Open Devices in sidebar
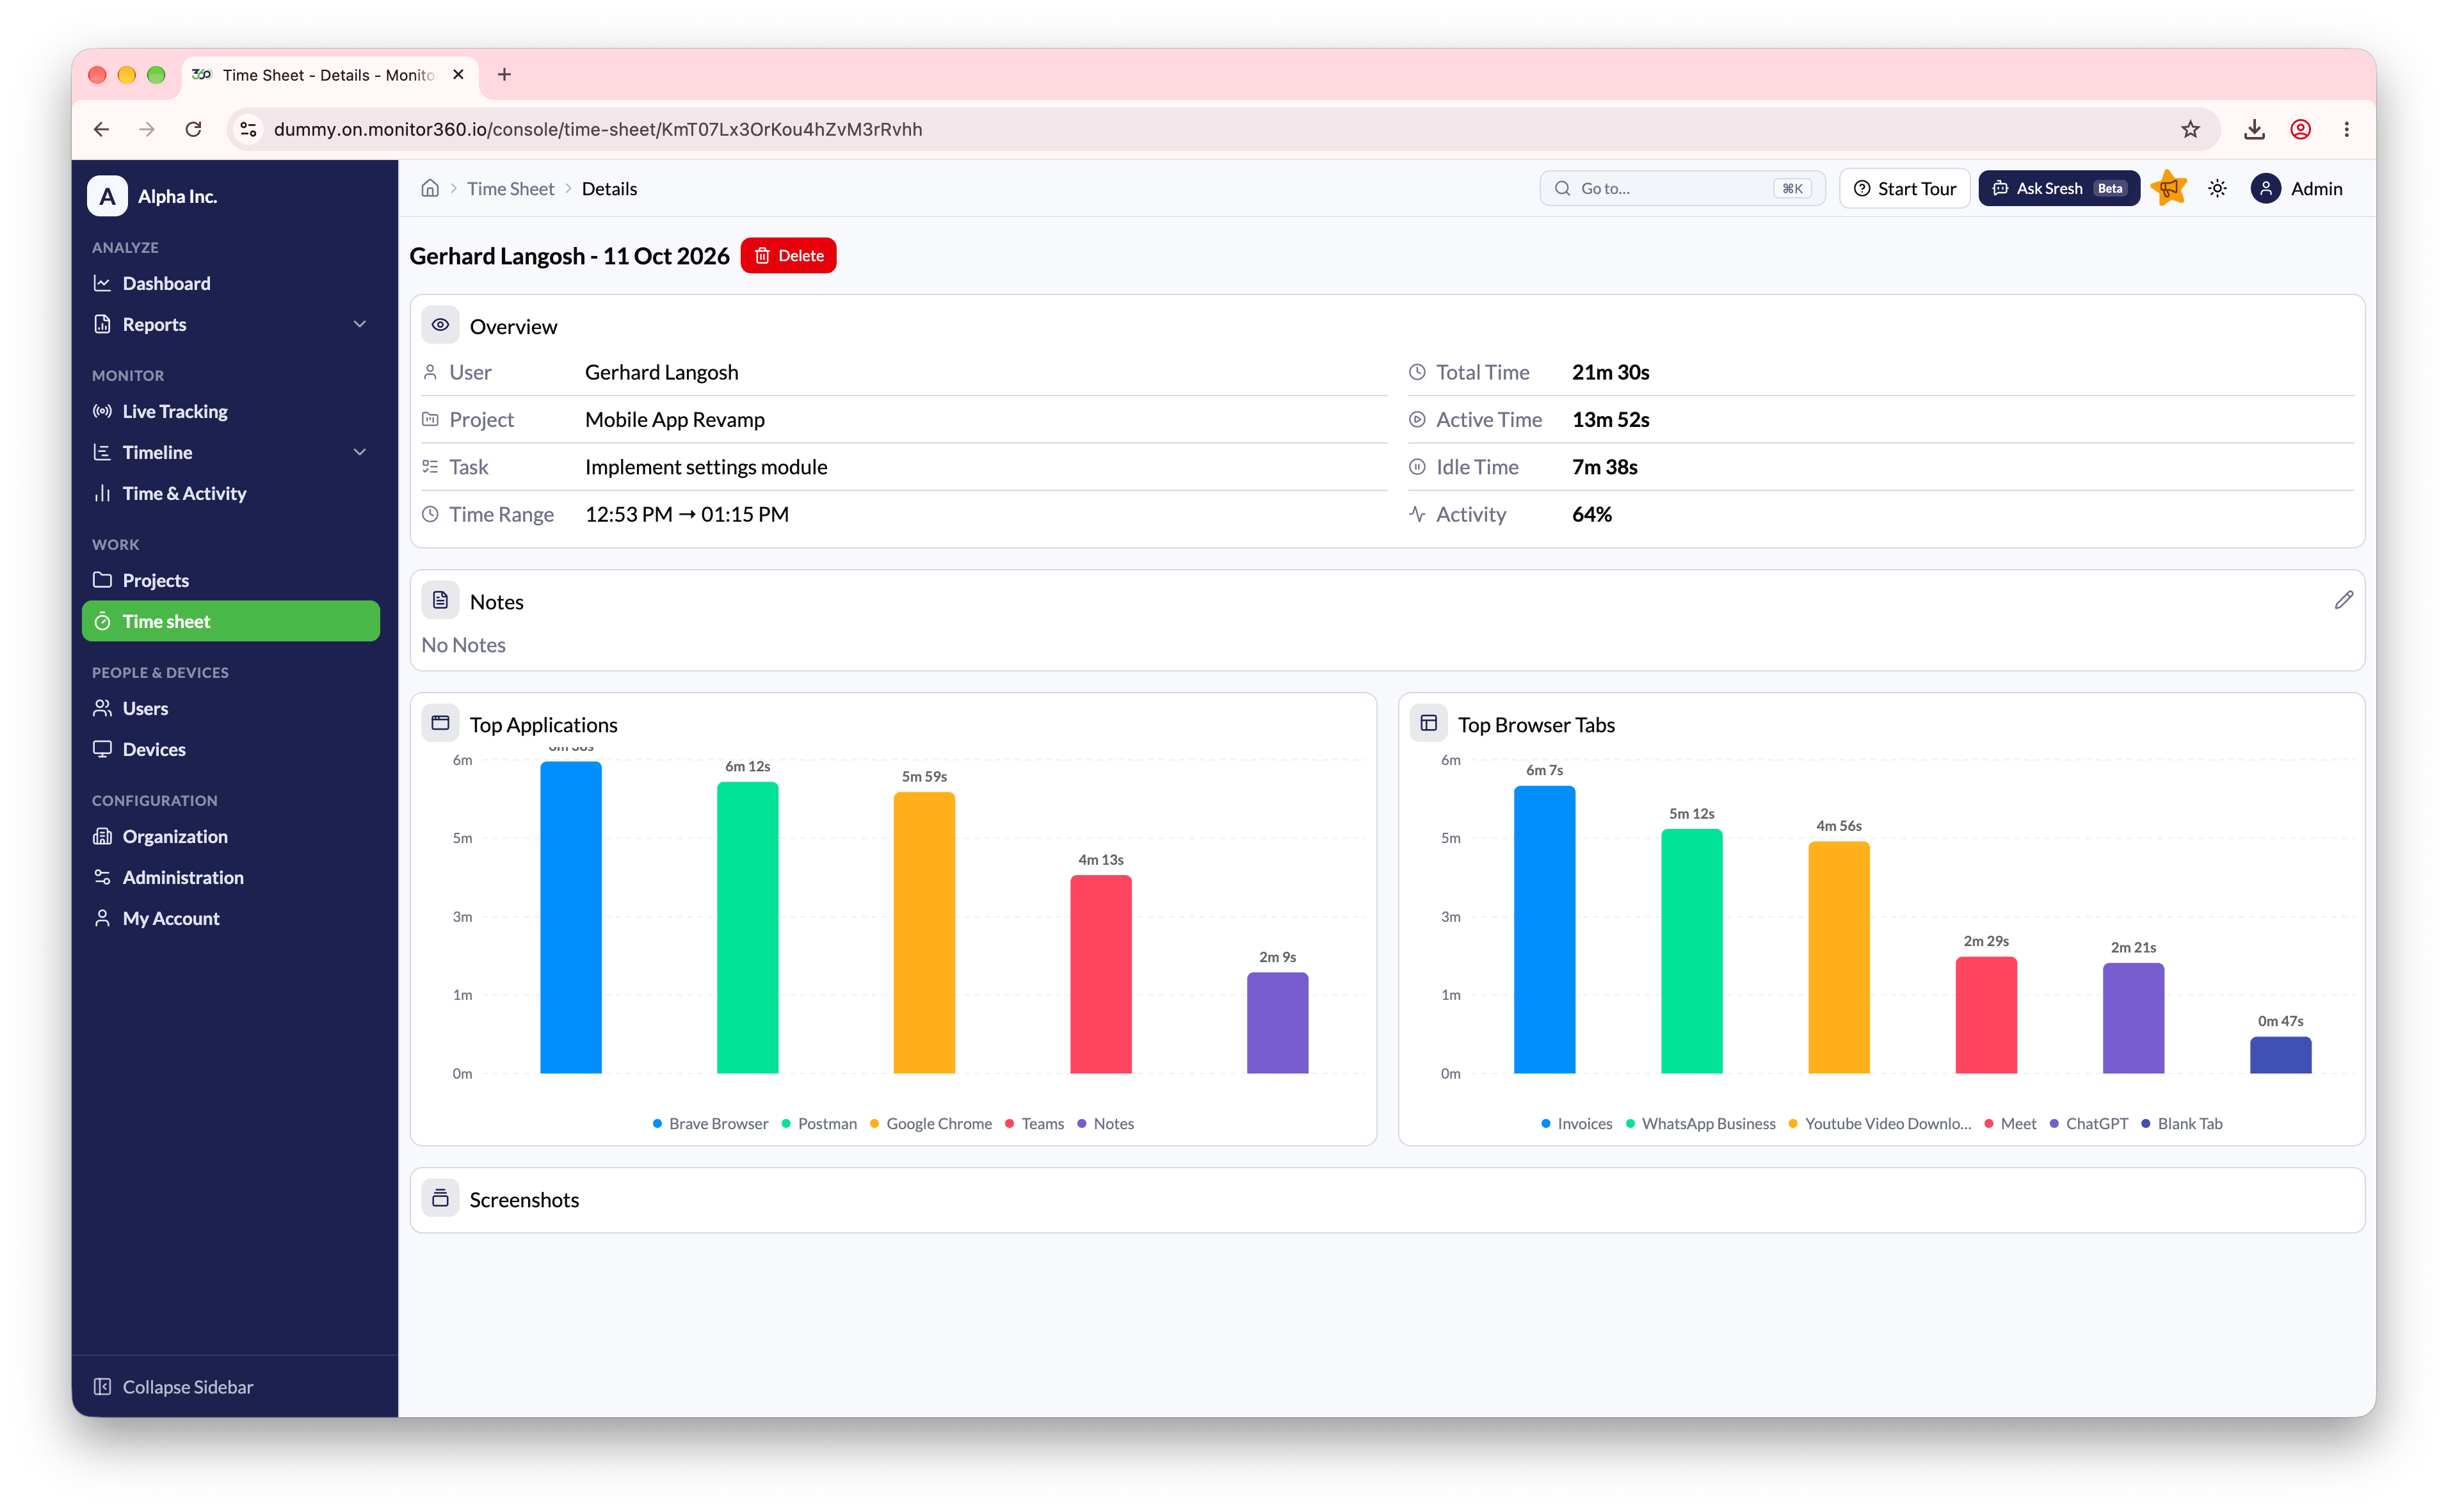Viewport: 2448px width, 1512px height. [x=231, y=749]
